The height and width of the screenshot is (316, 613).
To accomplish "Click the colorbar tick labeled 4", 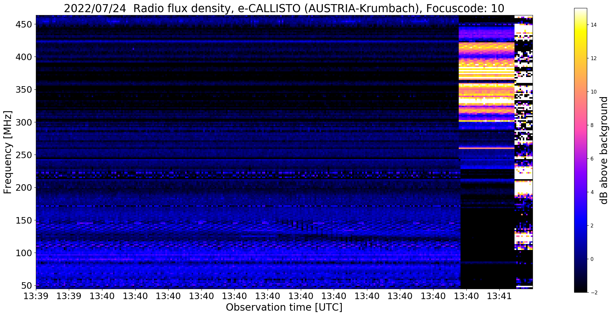I will point(592,192).
